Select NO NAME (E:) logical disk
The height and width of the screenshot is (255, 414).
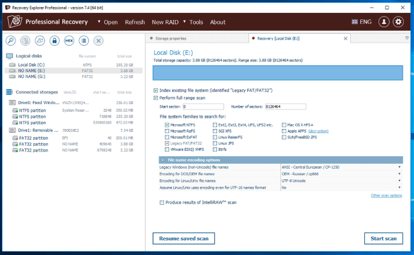[73, 71]
